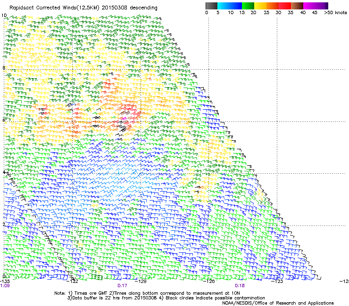Click the note 'Data buffer is 22 hrs'
The width and height of the screenshot is (349, 306).
tap(96, 298)
